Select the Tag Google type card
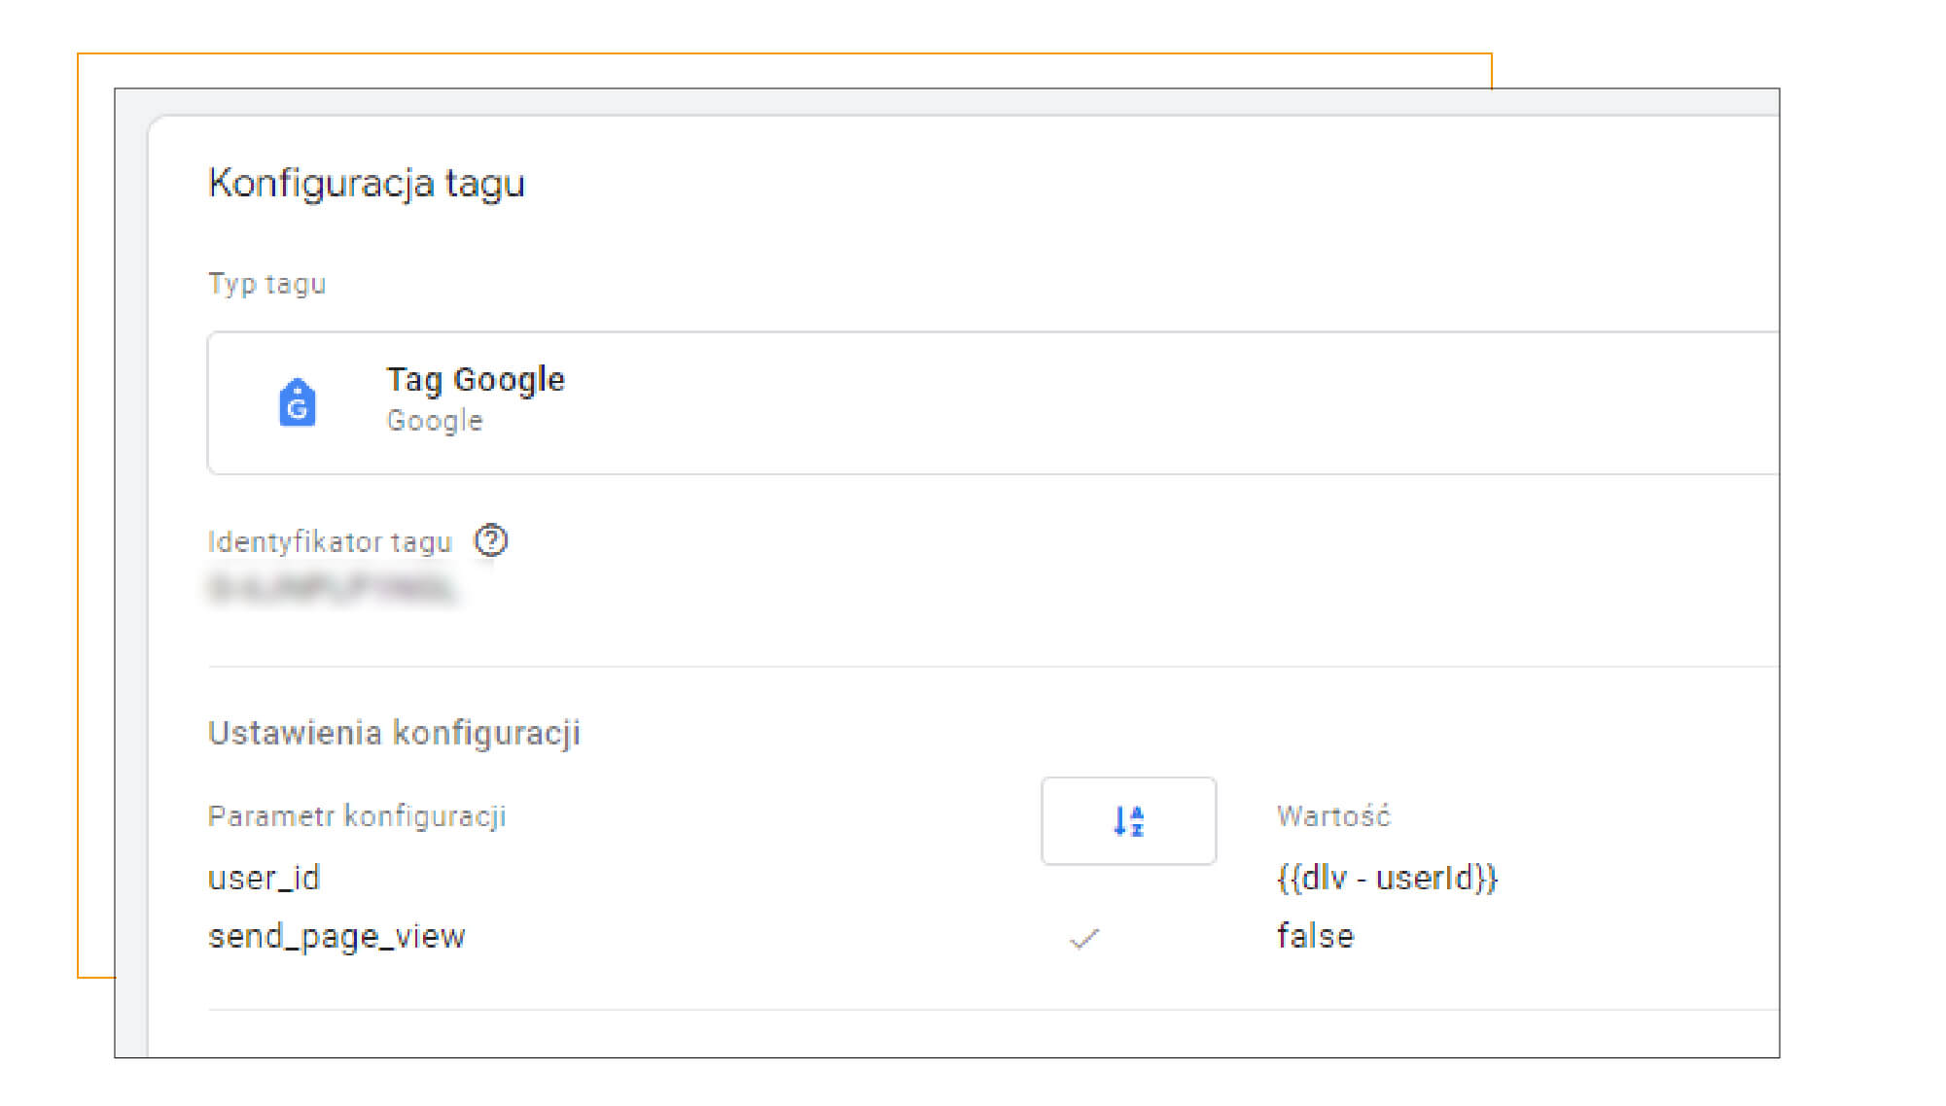The image size is (1946, 1106). click(993, 403)
